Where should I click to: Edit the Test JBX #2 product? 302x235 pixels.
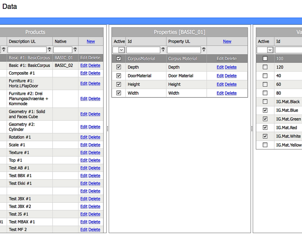click(84, 206)
